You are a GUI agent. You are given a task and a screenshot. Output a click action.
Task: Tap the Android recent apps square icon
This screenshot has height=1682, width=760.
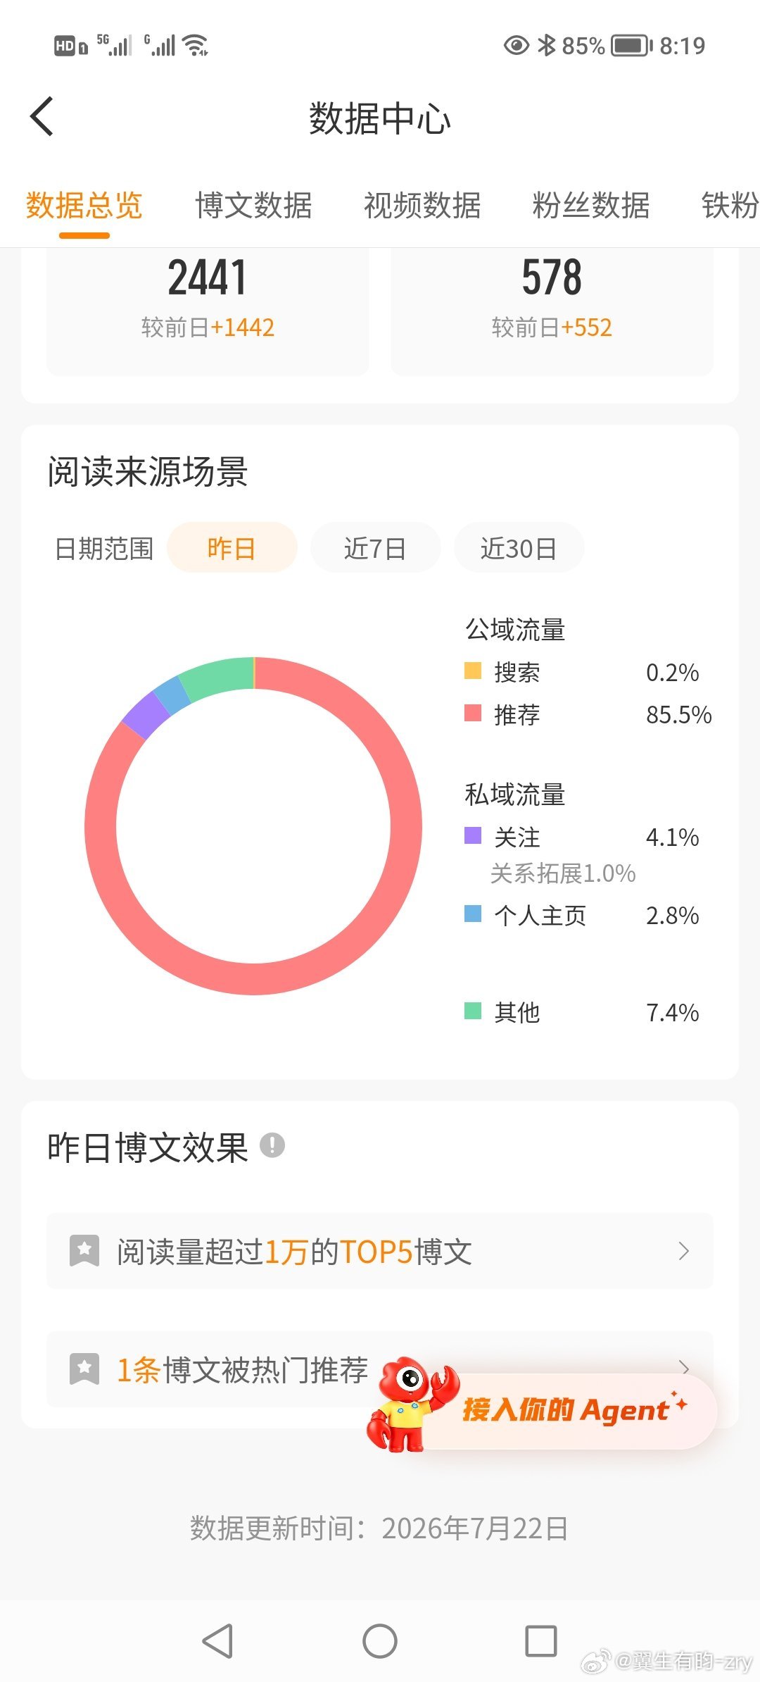pos(541,1641)
